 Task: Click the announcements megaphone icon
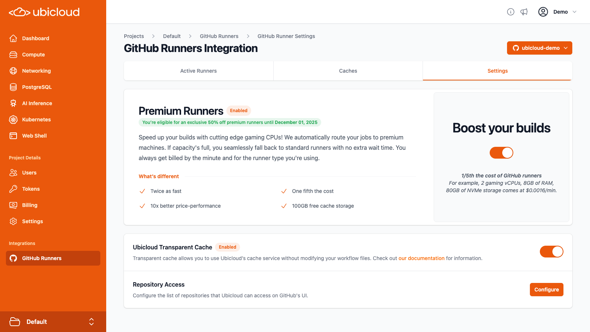point(524,12)
